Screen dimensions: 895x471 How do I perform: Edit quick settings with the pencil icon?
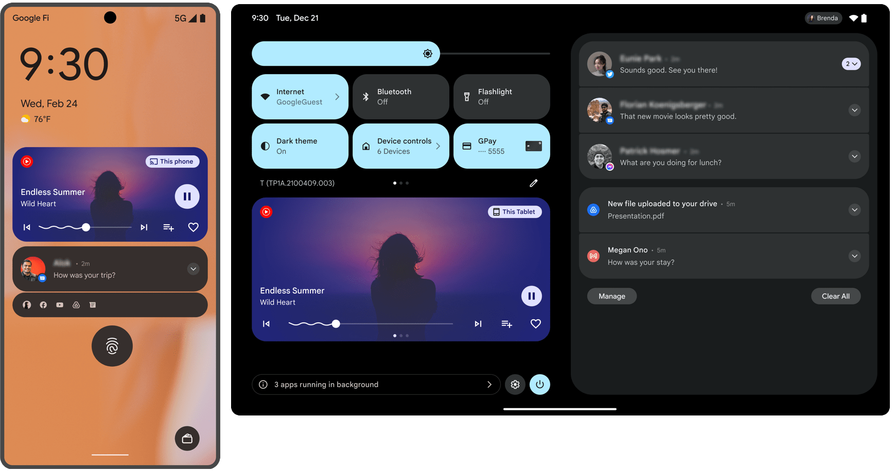click(534, 183)
